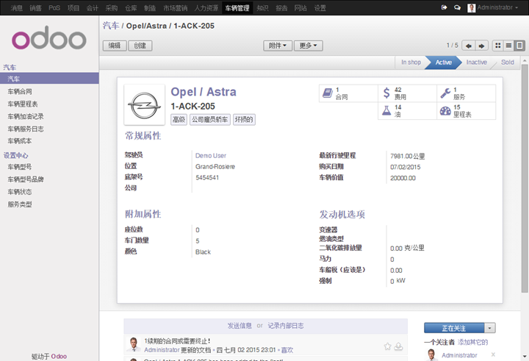The image size is (529, 361).
Task: Open the 采购 purchases menu
Action: pos(112,8)
